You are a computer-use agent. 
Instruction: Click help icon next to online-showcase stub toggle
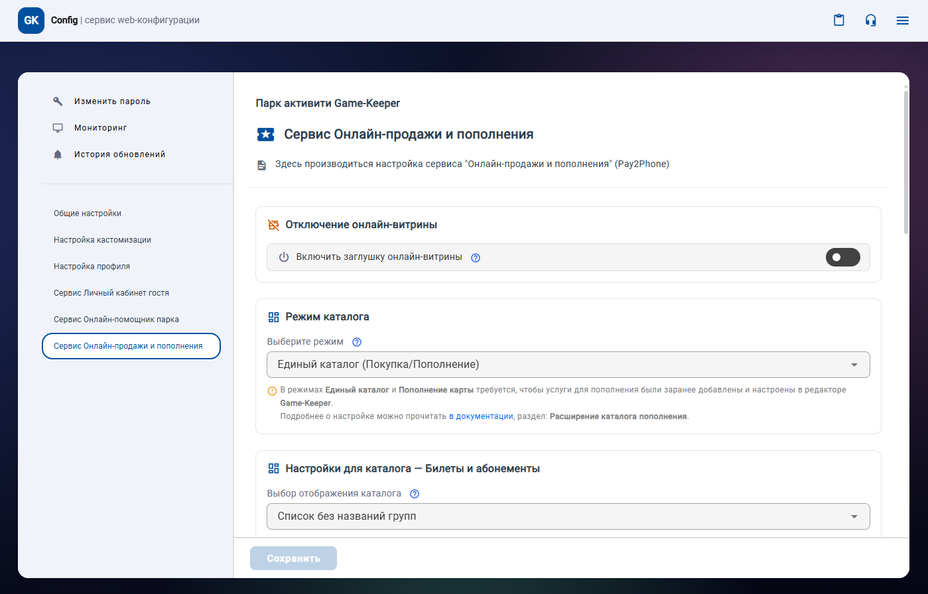(x=475, y=258)
